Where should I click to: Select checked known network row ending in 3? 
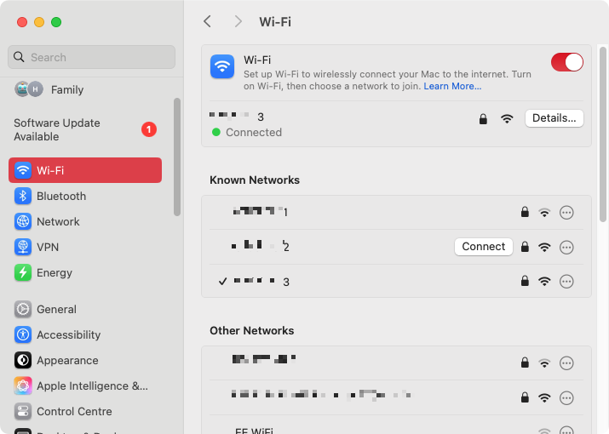(x=396, y=282)
